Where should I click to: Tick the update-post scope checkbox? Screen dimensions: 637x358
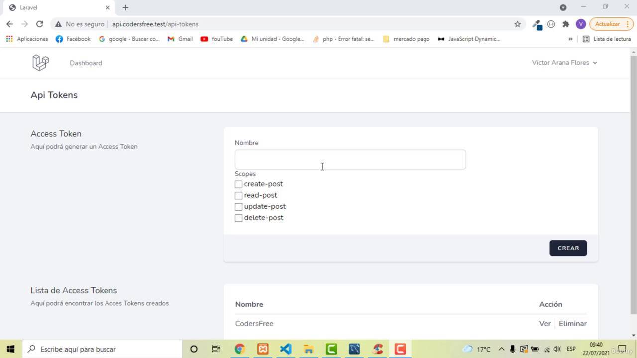238,207
